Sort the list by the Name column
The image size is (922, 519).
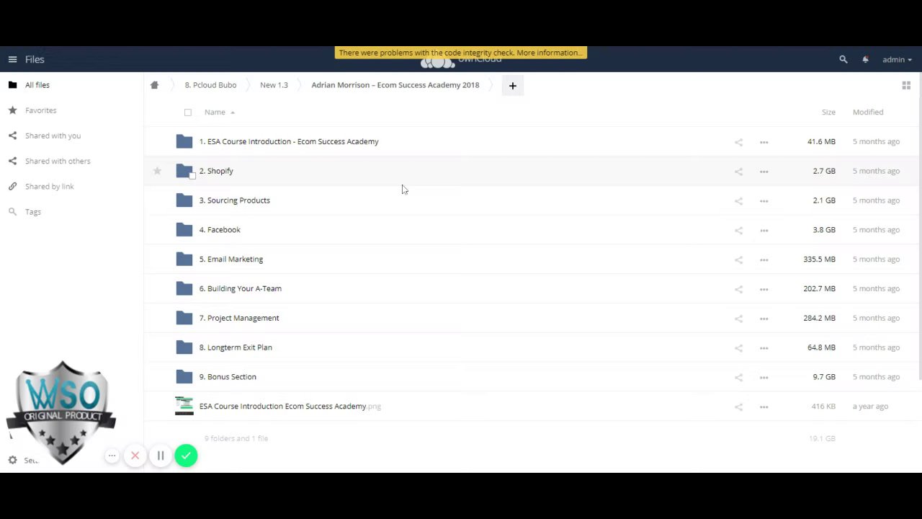215,112
